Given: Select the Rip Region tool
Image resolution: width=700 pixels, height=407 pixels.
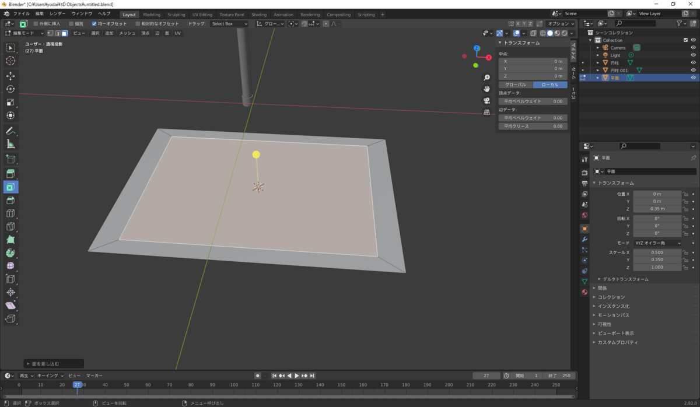Looking at the screenshot, I should click(10, 318).
